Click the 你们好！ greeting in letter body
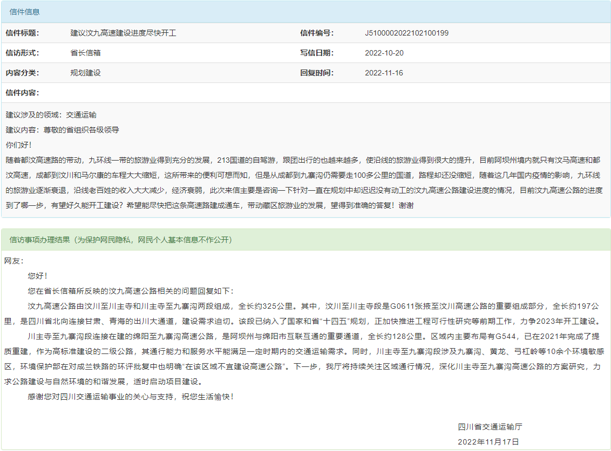Viewport: 611px width, 451px height. pyautogui.click(x=19, y=145)
